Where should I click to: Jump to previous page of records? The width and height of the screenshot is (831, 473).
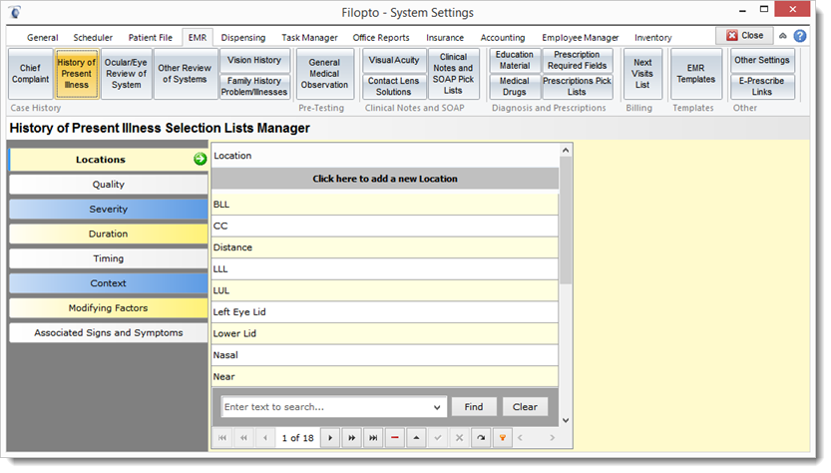(x=243, y=438)
